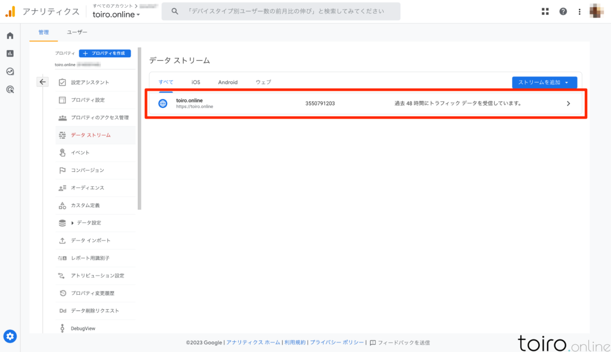Click the DebugView bug icon

tap(62, 328)
